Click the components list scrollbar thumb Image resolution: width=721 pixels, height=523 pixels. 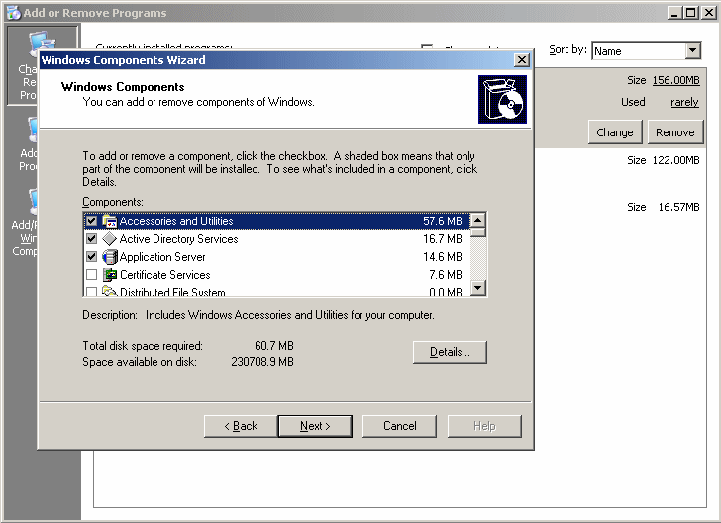(x=478, y=234)
